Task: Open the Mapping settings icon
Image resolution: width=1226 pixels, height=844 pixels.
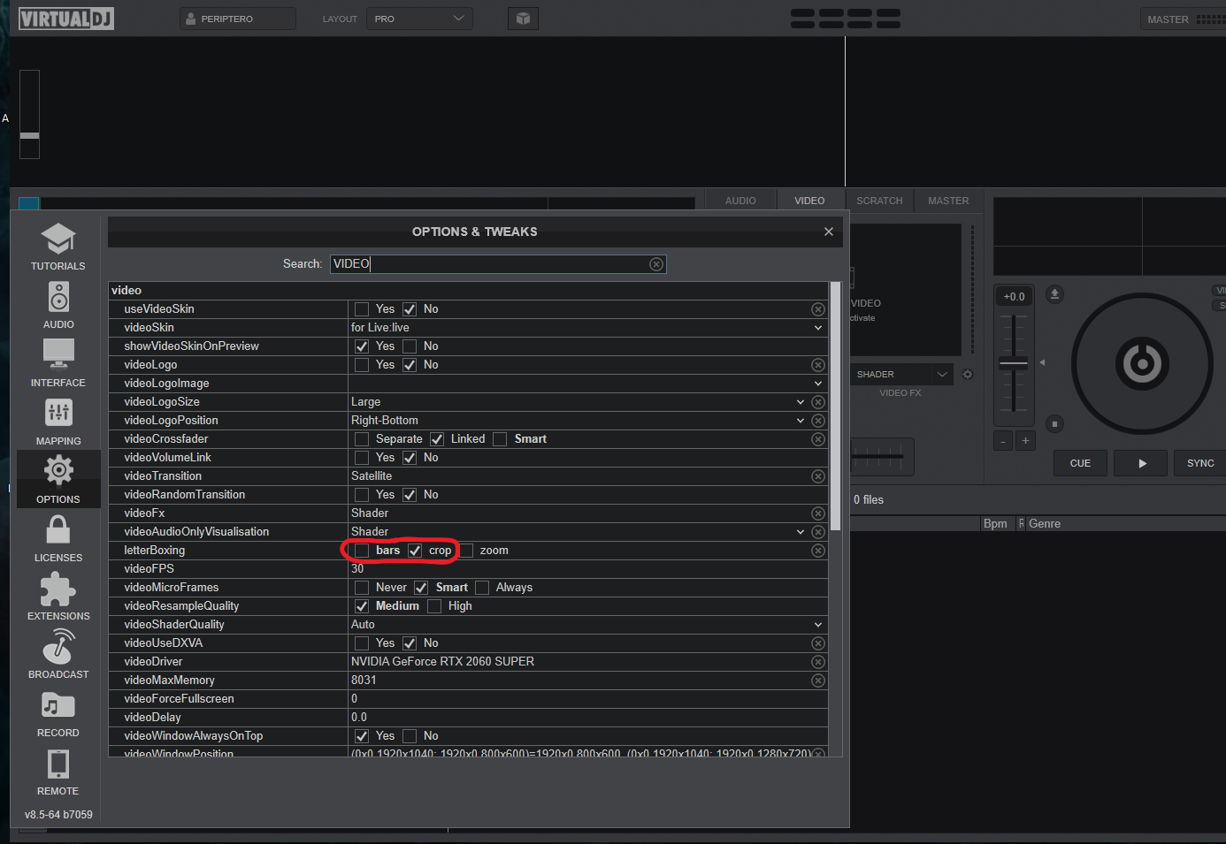Action: tap(58, 413)
